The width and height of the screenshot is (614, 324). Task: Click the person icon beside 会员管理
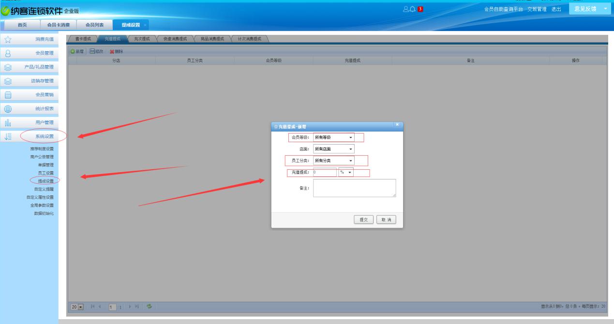pyautogui.click(x=8, y=53)
